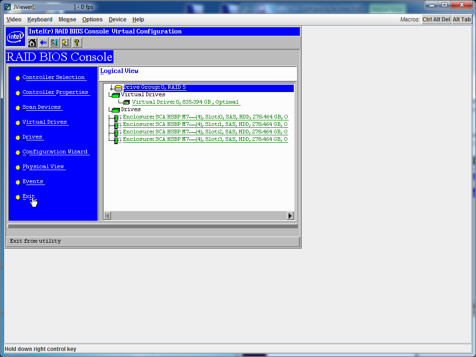Viewport: 476px width, 357px height.
Task: Open the Keyboard menu
Action: (x=40, y=20)
